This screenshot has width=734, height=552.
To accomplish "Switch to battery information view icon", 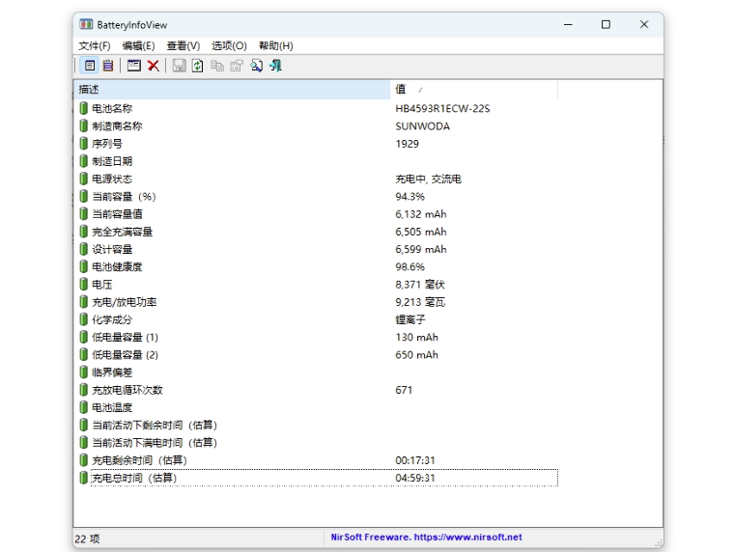I will tap(90, 66).
